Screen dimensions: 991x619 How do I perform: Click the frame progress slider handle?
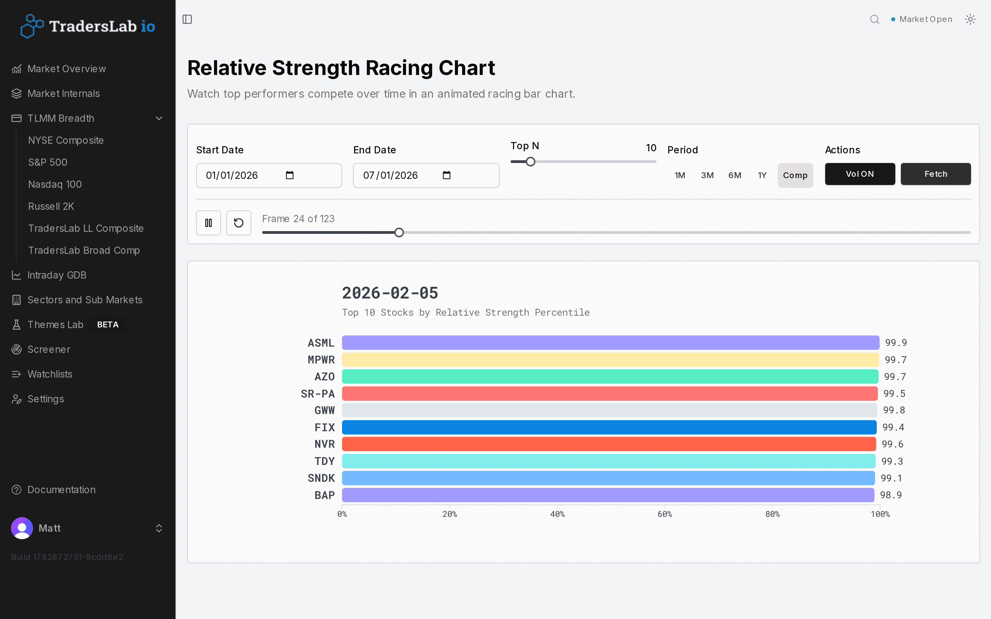coord(399,232)
